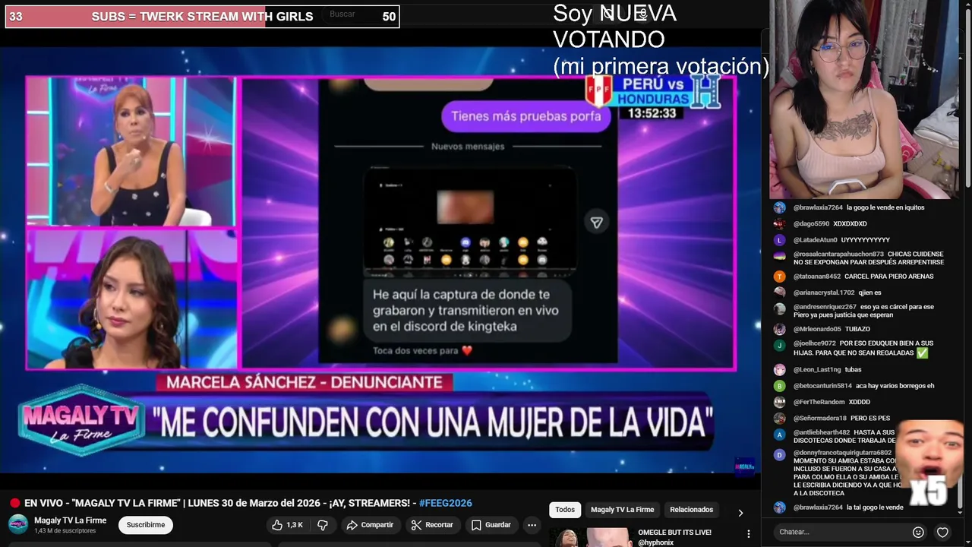Click purple D avatar of @donnyfrancotaquirigutarra6802
This screenshot has height=547, width=972.
click(779, 454)
